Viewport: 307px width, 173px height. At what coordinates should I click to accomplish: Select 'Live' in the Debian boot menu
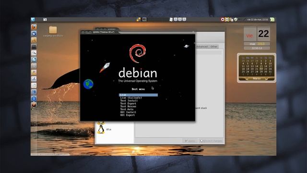click(x=138, y=95)
